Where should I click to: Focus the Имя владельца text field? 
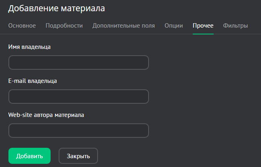click(x=79, y=62)
